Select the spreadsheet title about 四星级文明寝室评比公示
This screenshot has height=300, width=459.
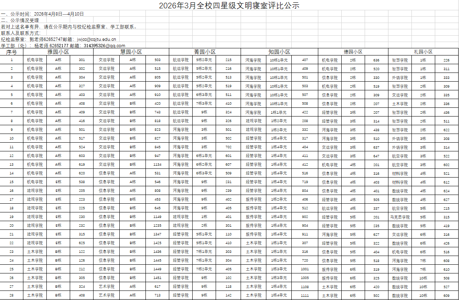pos(229,6)
